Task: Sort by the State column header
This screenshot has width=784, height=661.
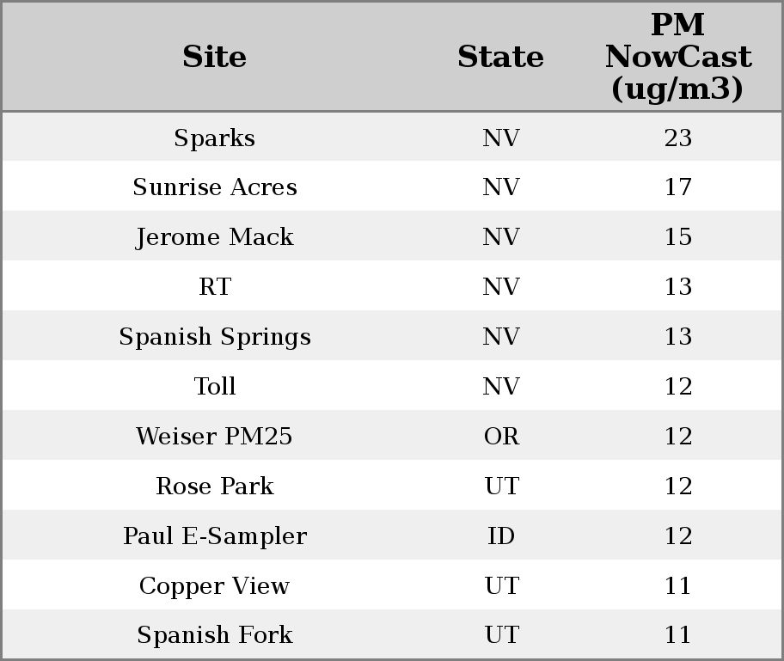Action: [x=500, y=58]
